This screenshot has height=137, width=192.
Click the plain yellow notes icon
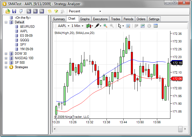click(x=50, y=11)
